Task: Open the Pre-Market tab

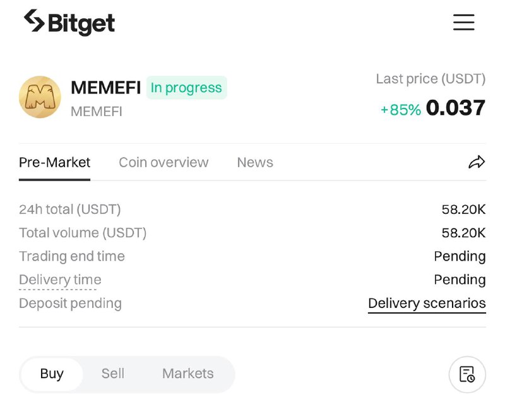Action: pyautogui.click(x=54, y=163)
